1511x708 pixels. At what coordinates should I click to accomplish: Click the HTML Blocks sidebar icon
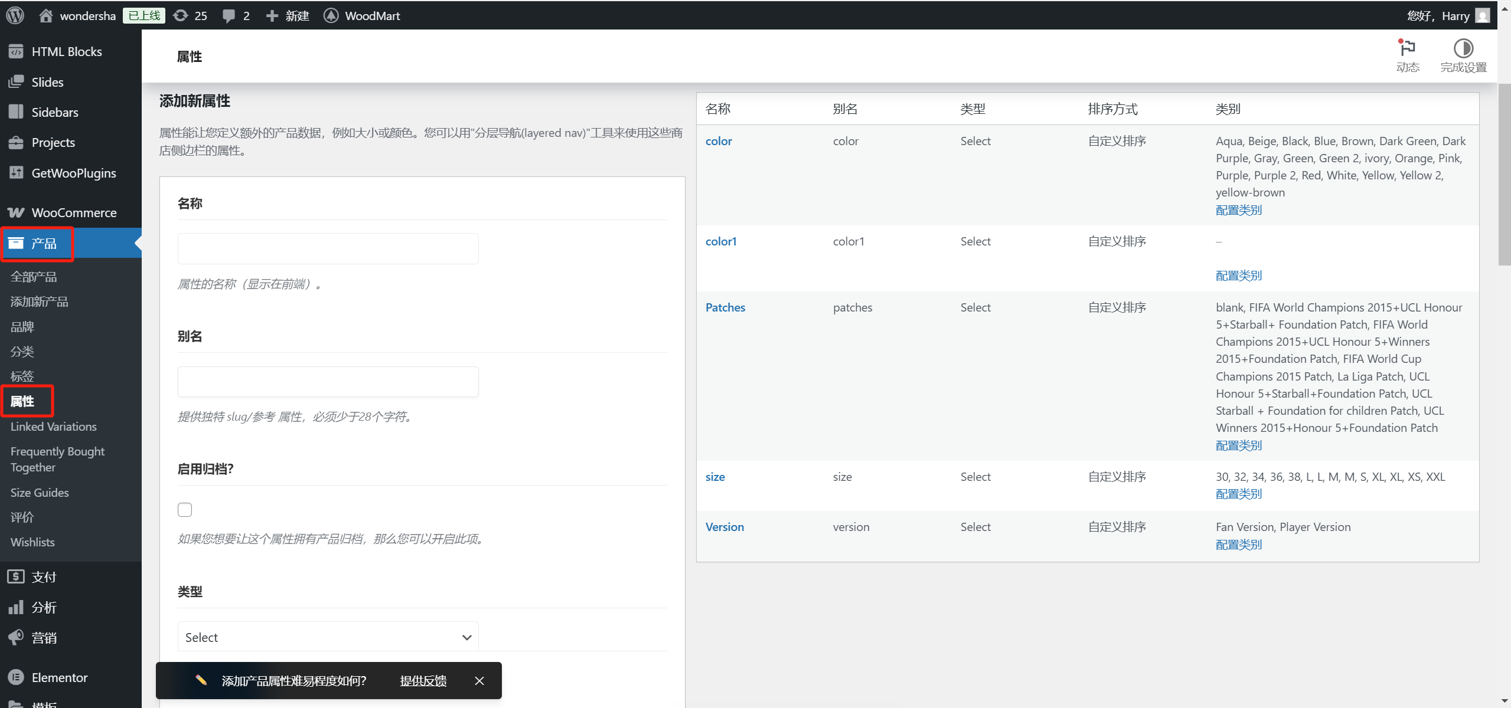click(16, 51)
